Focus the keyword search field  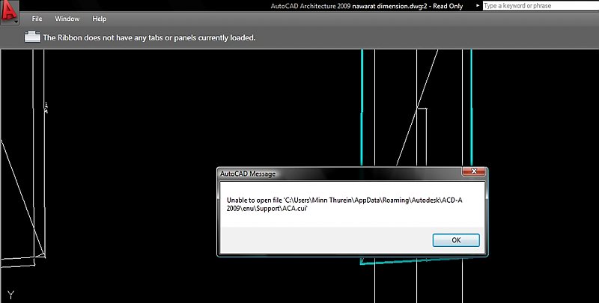(541, 6)
